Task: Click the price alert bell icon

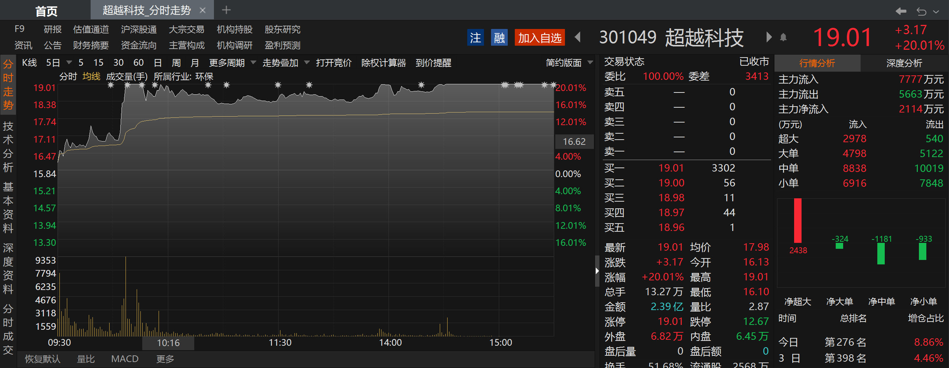Action: click(783, 37)
